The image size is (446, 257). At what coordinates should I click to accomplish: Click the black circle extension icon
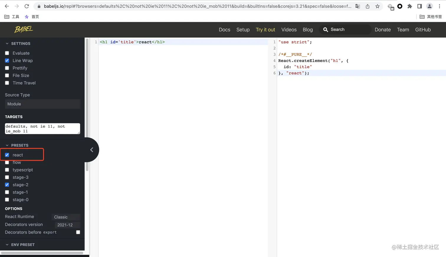tap(400, 6)
